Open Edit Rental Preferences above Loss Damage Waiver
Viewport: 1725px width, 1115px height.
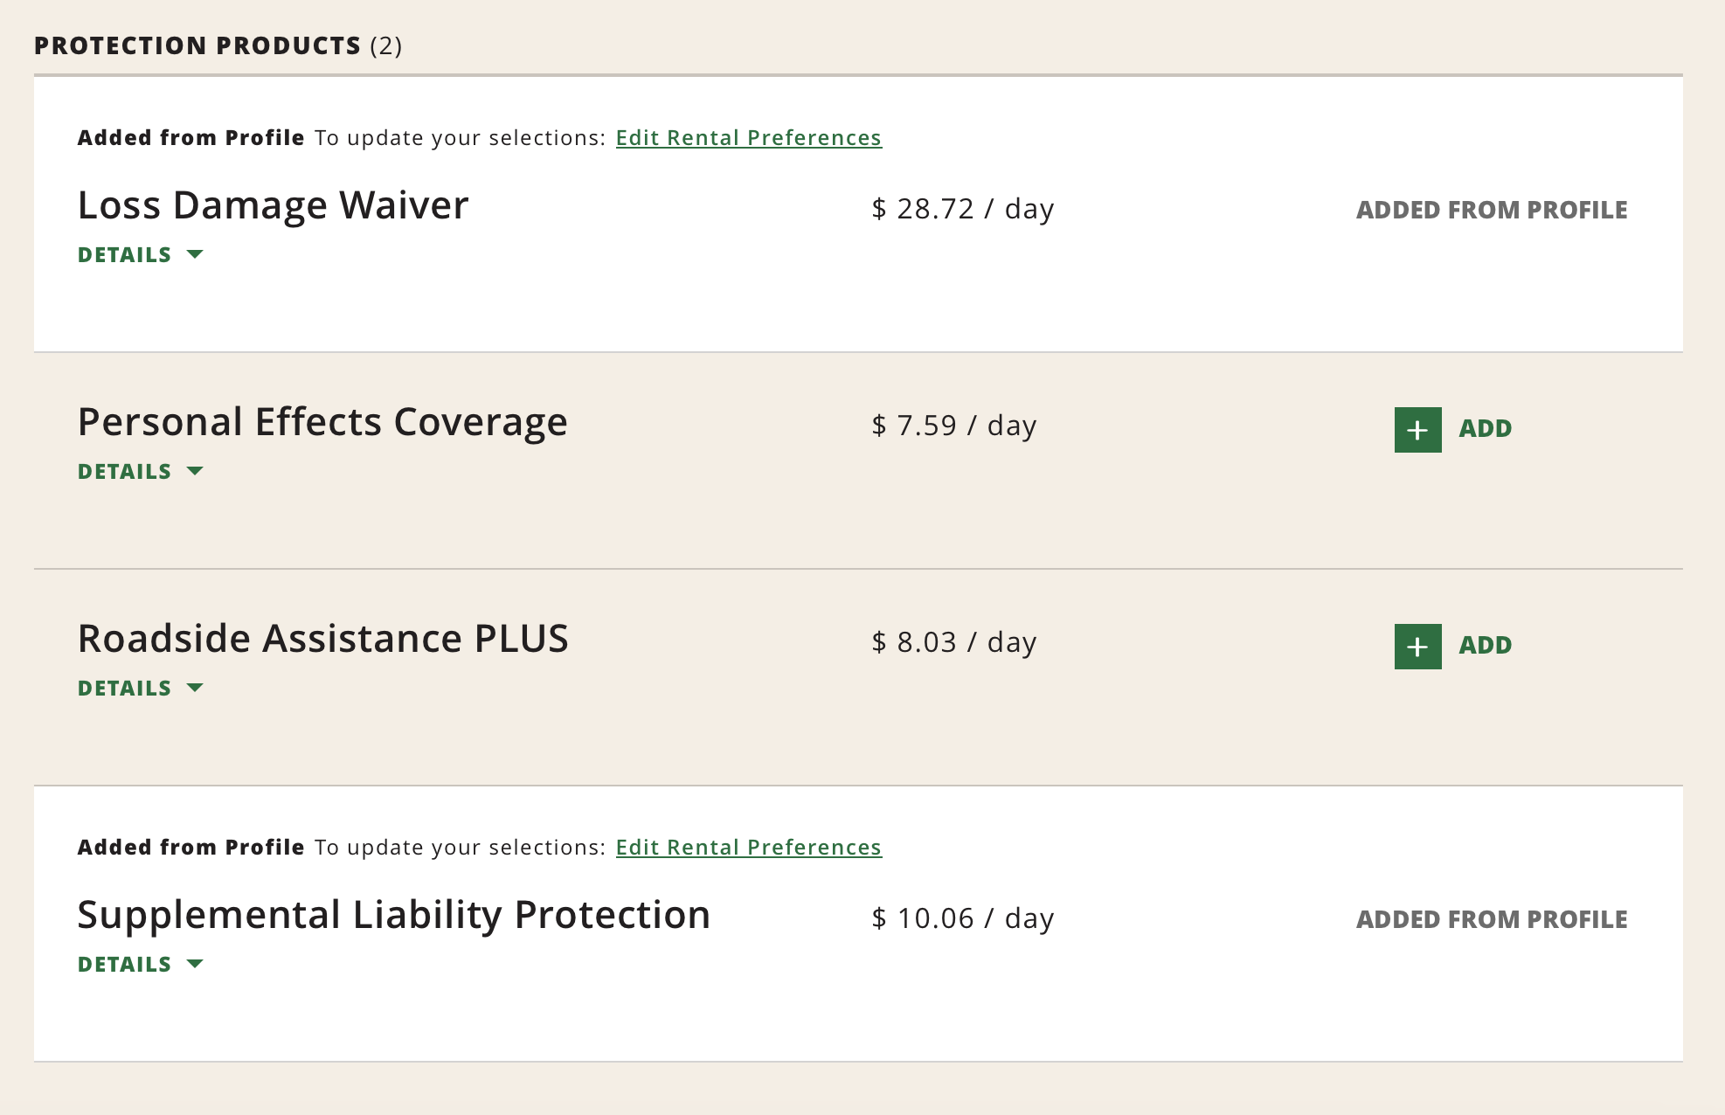coord(748,138)
